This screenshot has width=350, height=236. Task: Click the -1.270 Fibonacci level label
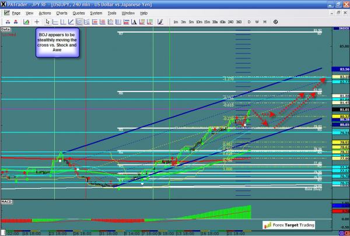228,79
